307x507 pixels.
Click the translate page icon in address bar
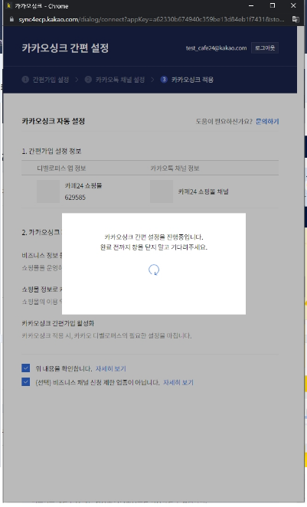click(296, 19)
